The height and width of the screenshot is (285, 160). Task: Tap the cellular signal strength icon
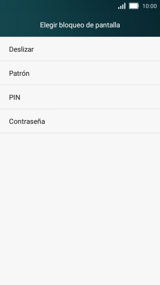pyautogui.click(x=122, y=6)
